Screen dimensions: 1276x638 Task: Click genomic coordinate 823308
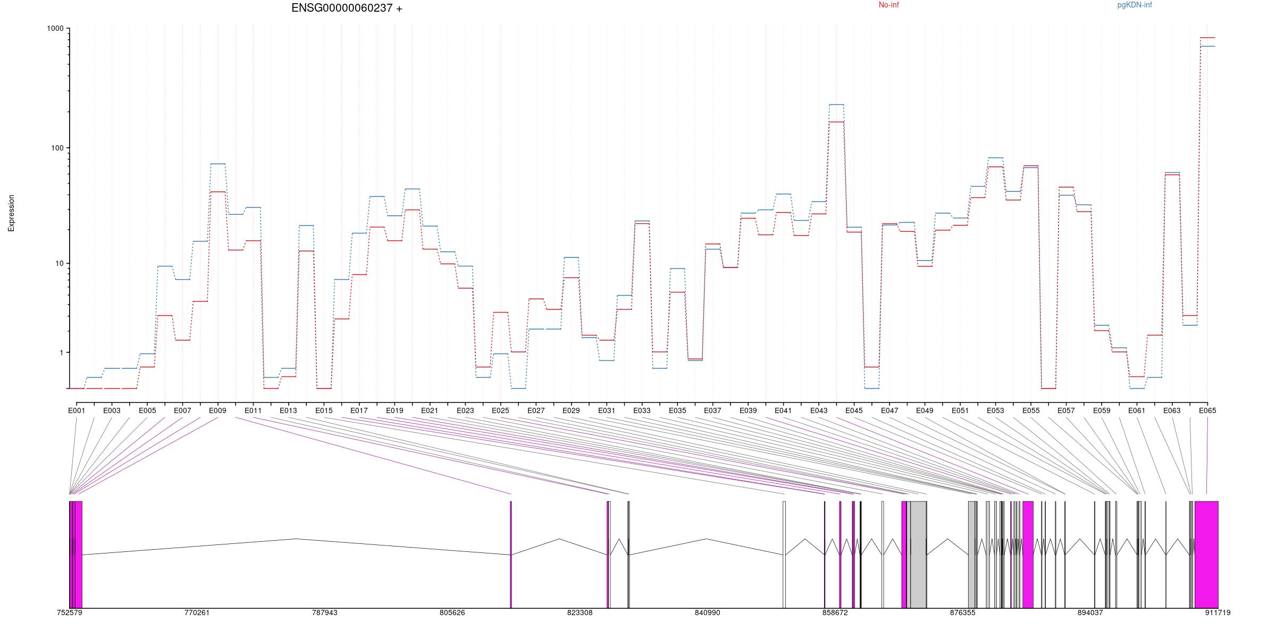click(580, 612)
